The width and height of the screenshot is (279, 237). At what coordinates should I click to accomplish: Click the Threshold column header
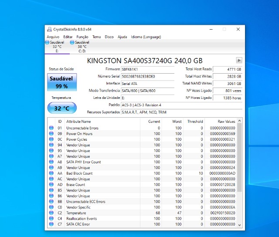(194, 122)
